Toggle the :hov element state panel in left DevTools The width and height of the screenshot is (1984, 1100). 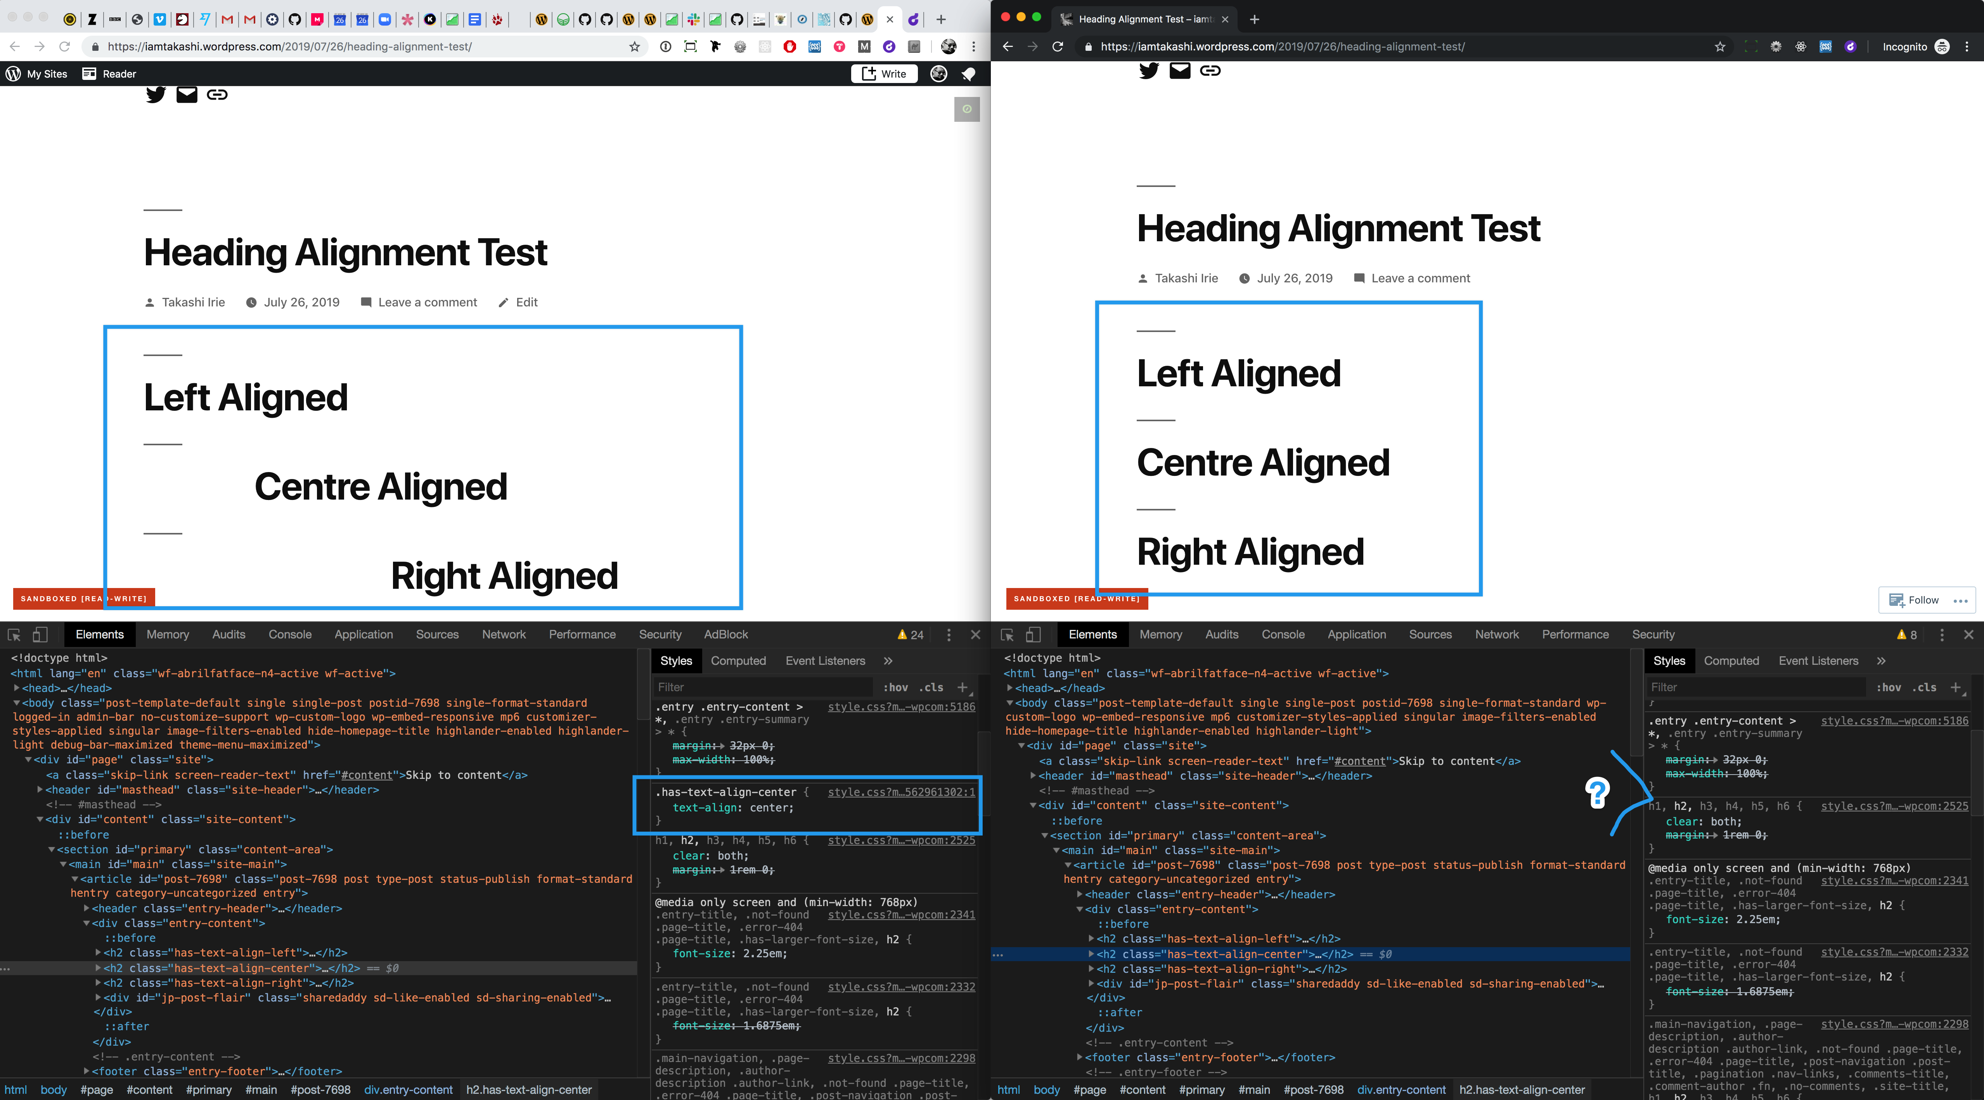pos(895,687)
